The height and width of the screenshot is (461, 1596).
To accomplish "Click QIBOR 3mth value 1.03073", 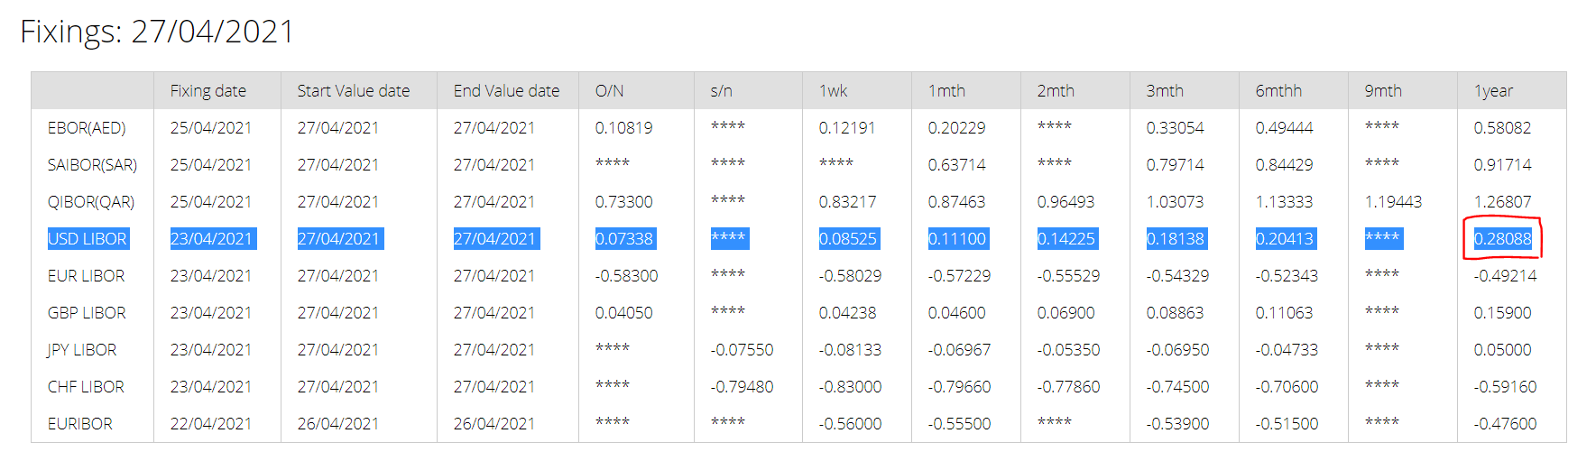I will 1175,202.
